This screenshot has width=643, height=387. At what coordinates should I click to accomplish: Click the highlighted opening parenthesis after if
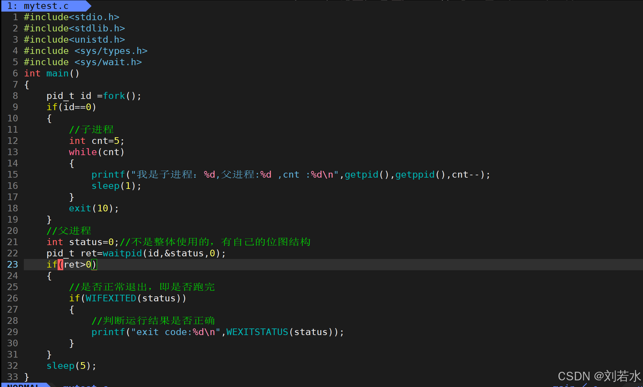tap(60, 265)
